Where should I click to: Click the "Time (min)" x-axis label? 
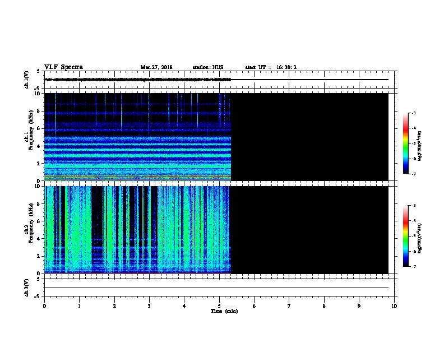[x=224, y=311]
